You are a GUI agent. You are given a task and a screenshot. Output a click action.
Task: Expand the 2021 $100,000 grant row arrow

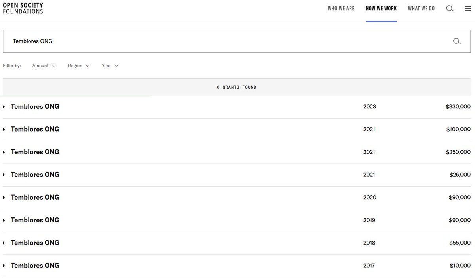tap(4, 129)
